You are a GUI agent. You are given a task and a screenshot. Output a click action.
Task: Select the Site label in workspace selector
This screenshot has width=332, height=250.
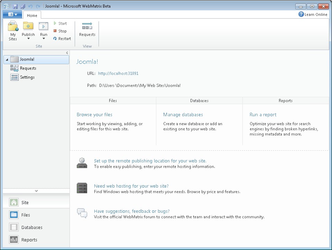tap(25, 202)
